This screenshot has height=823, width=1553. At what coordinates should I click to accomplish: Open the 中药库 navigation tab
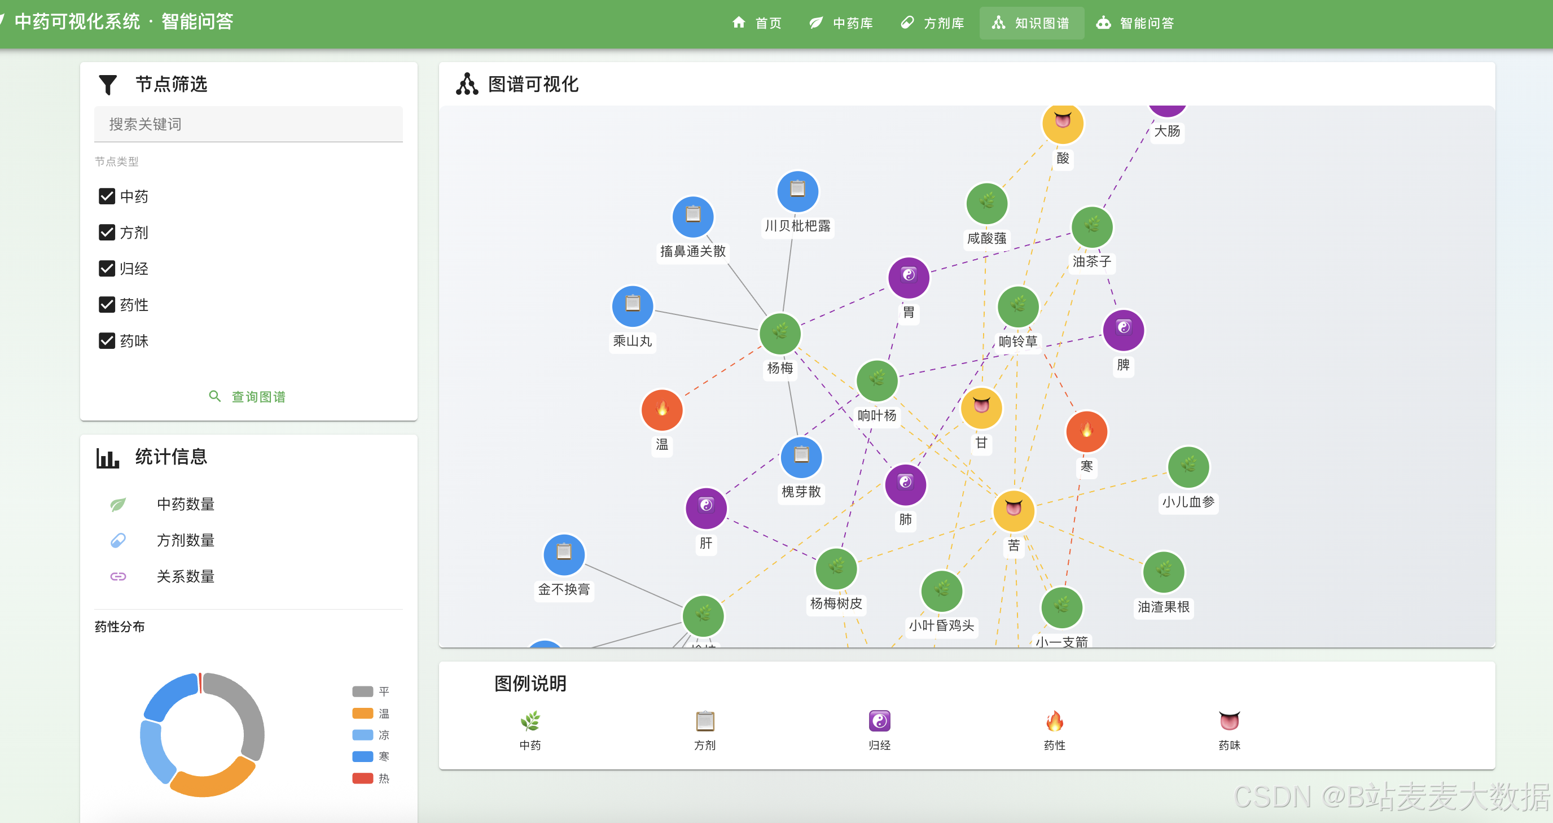(x=841, y=23)
